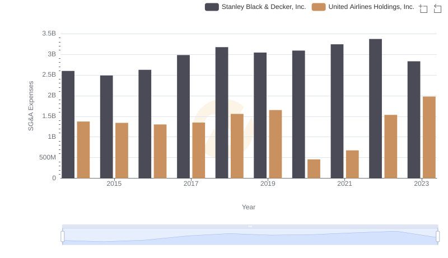Select United Airlines 2016 bar
Screen dimensions: 448x258
coord(160,151)
